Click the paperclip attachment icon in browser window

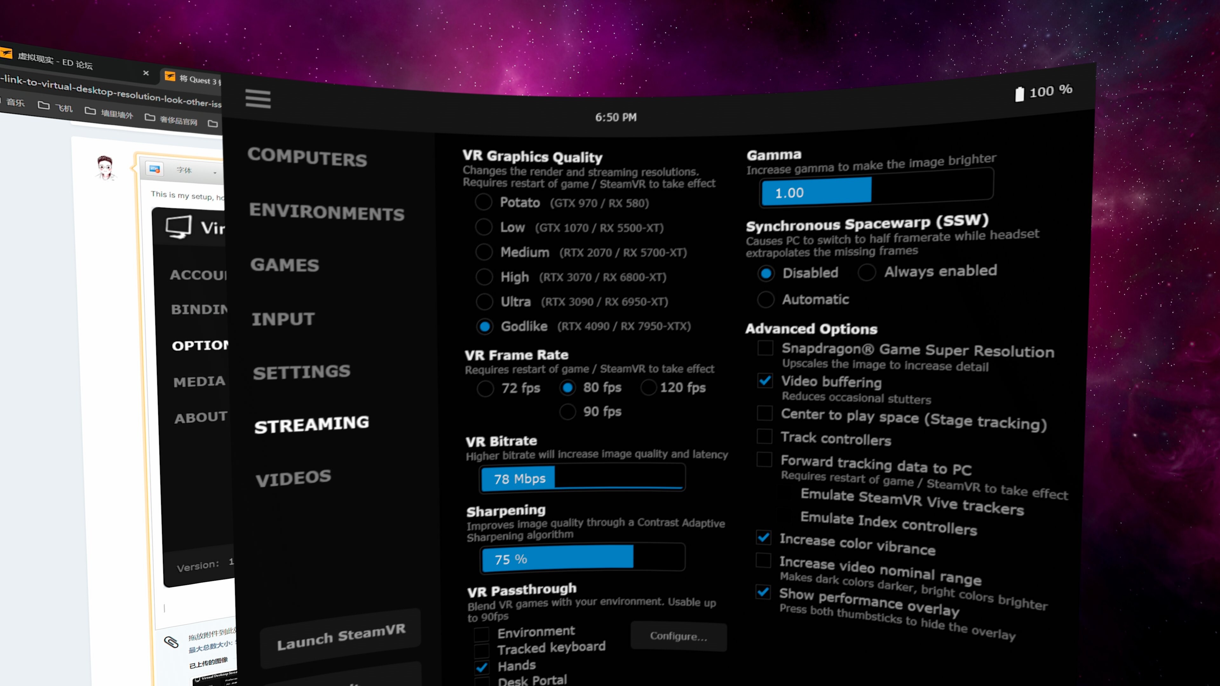171,642
